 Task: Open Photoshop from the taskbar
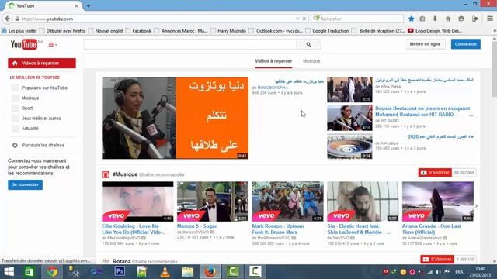pyautogui.click(x=120, y=272)
